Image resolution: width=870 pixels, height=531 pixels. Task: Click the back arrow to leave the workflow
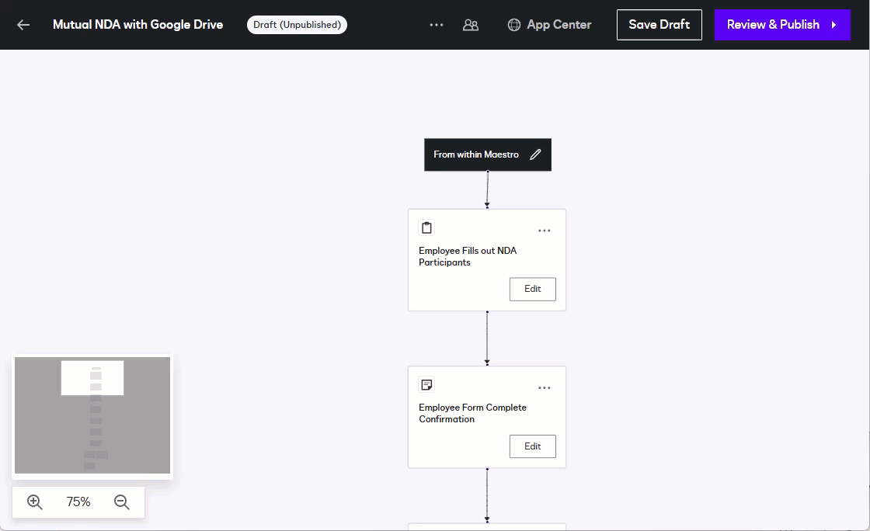tap(22, 24)
